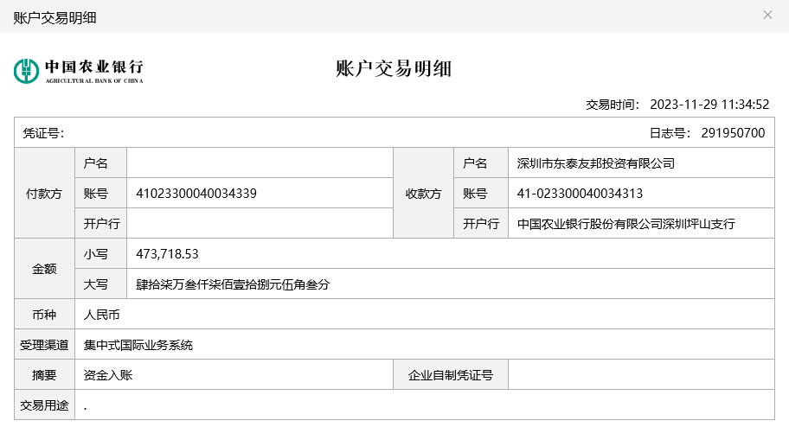This screenshot has width=789, height=427.
Task: Click the 企业自制凭证号 label cell
Action: (x=451, y=374)
